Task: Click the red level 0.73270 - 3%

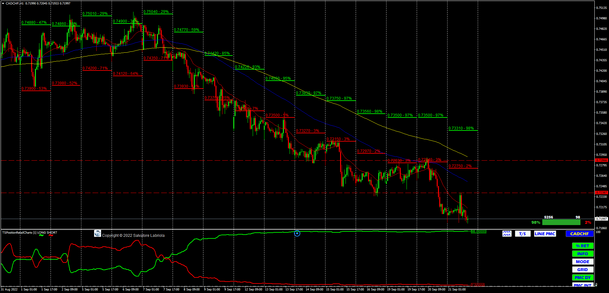Action: point(308,131)
